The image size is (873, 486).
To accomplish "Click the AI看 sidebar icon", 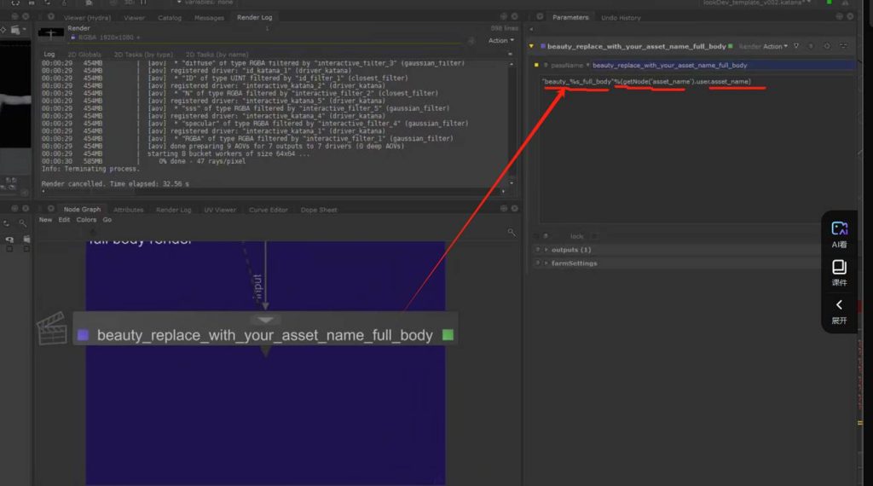I will point(839,234).
